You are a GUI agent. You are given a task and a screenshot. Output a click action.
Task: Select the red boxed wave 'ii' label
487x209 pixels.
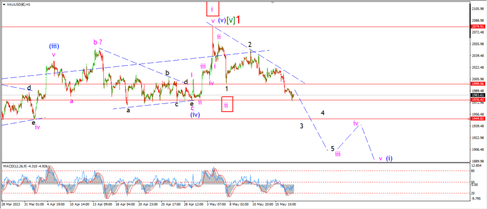pyautogui.click(x=227, y=104)
